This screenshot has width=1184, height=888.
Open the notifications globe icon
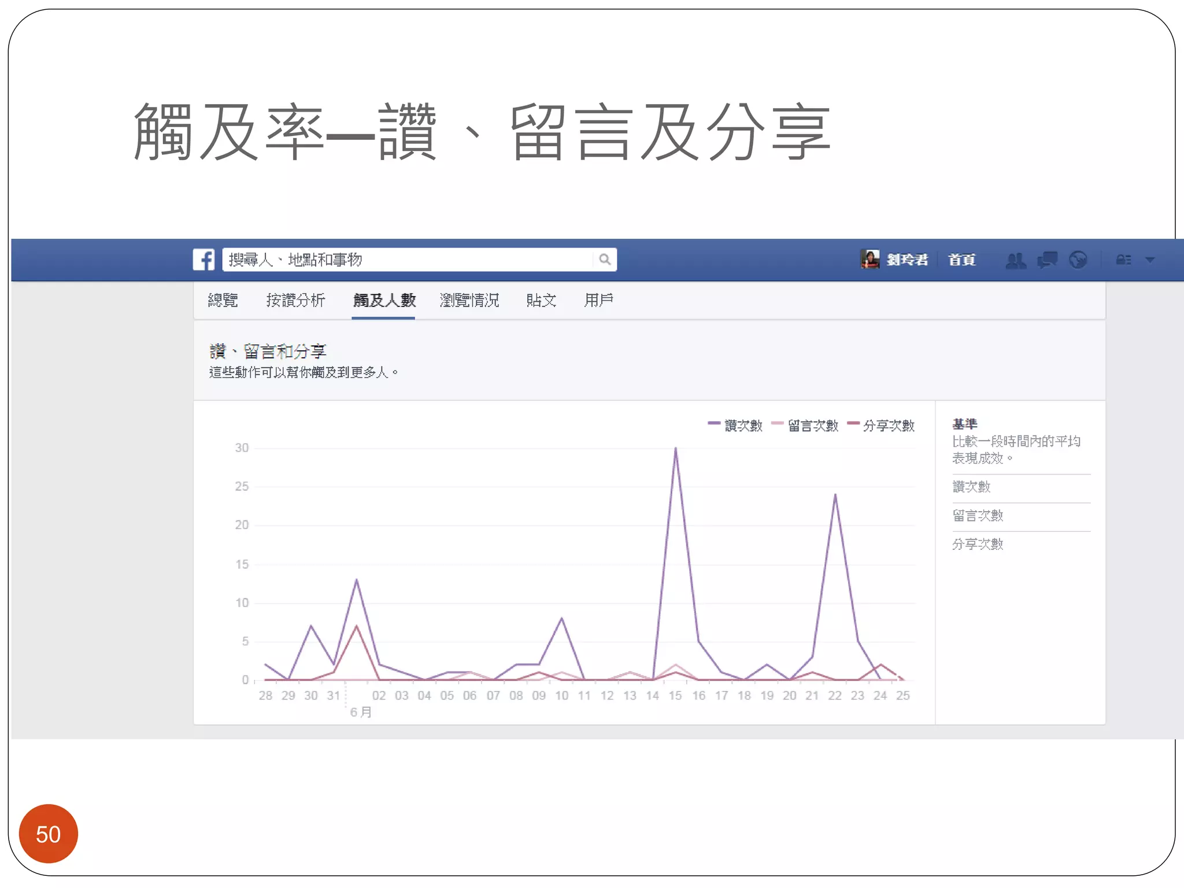pyautogui.click(x=1078, y=260)
